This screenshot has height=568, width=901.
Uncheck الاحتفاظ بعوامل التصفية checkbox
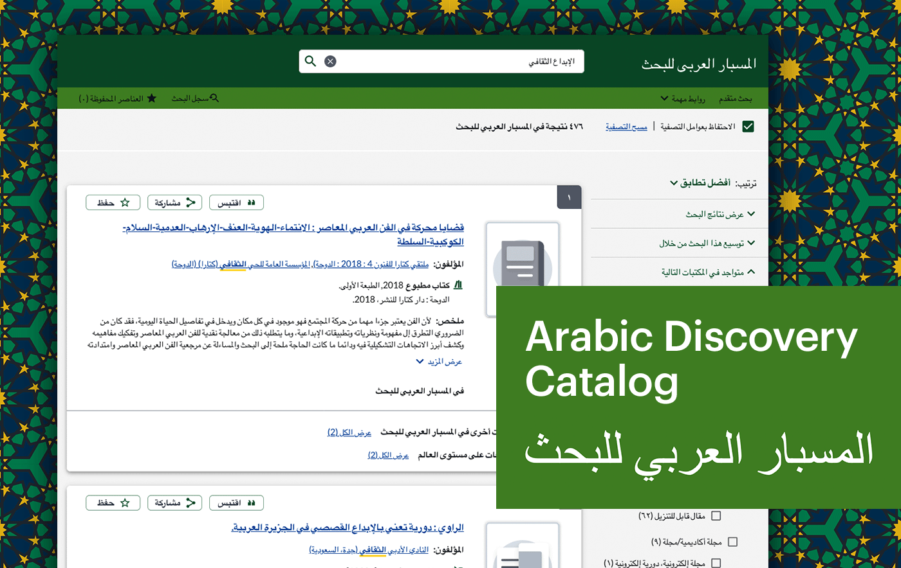coord(748,127)
